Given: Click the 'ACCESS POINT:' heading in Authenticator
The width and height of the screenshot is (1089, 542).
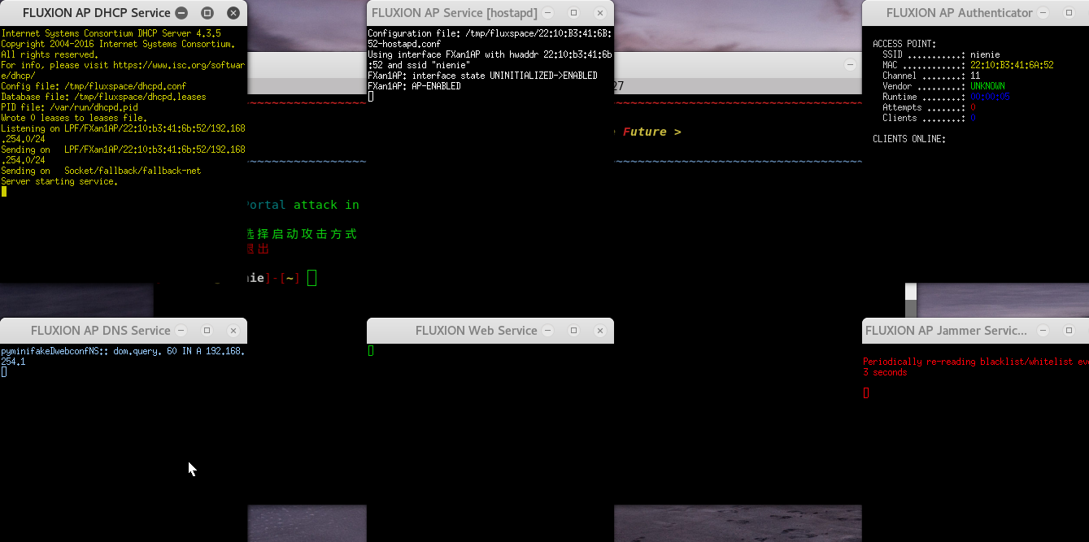Looking at the screenshot, I should point(904,44).
